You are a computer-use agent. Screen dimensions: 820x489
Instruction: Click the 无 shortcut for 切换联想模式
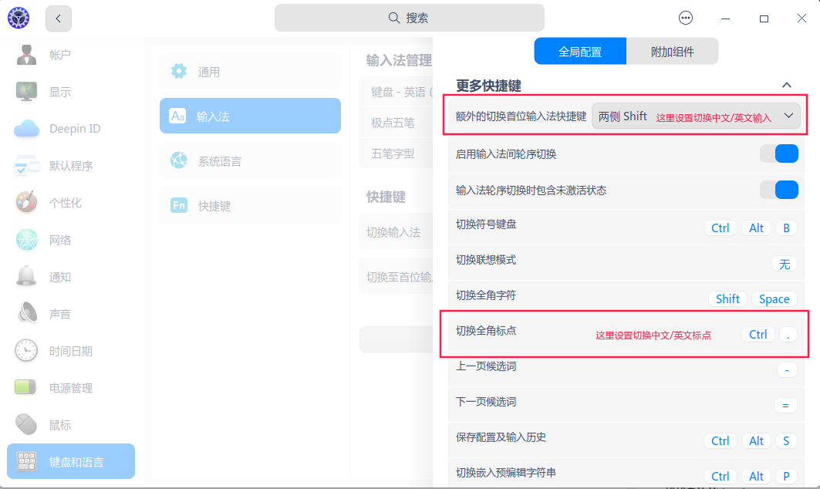point(785,264)
